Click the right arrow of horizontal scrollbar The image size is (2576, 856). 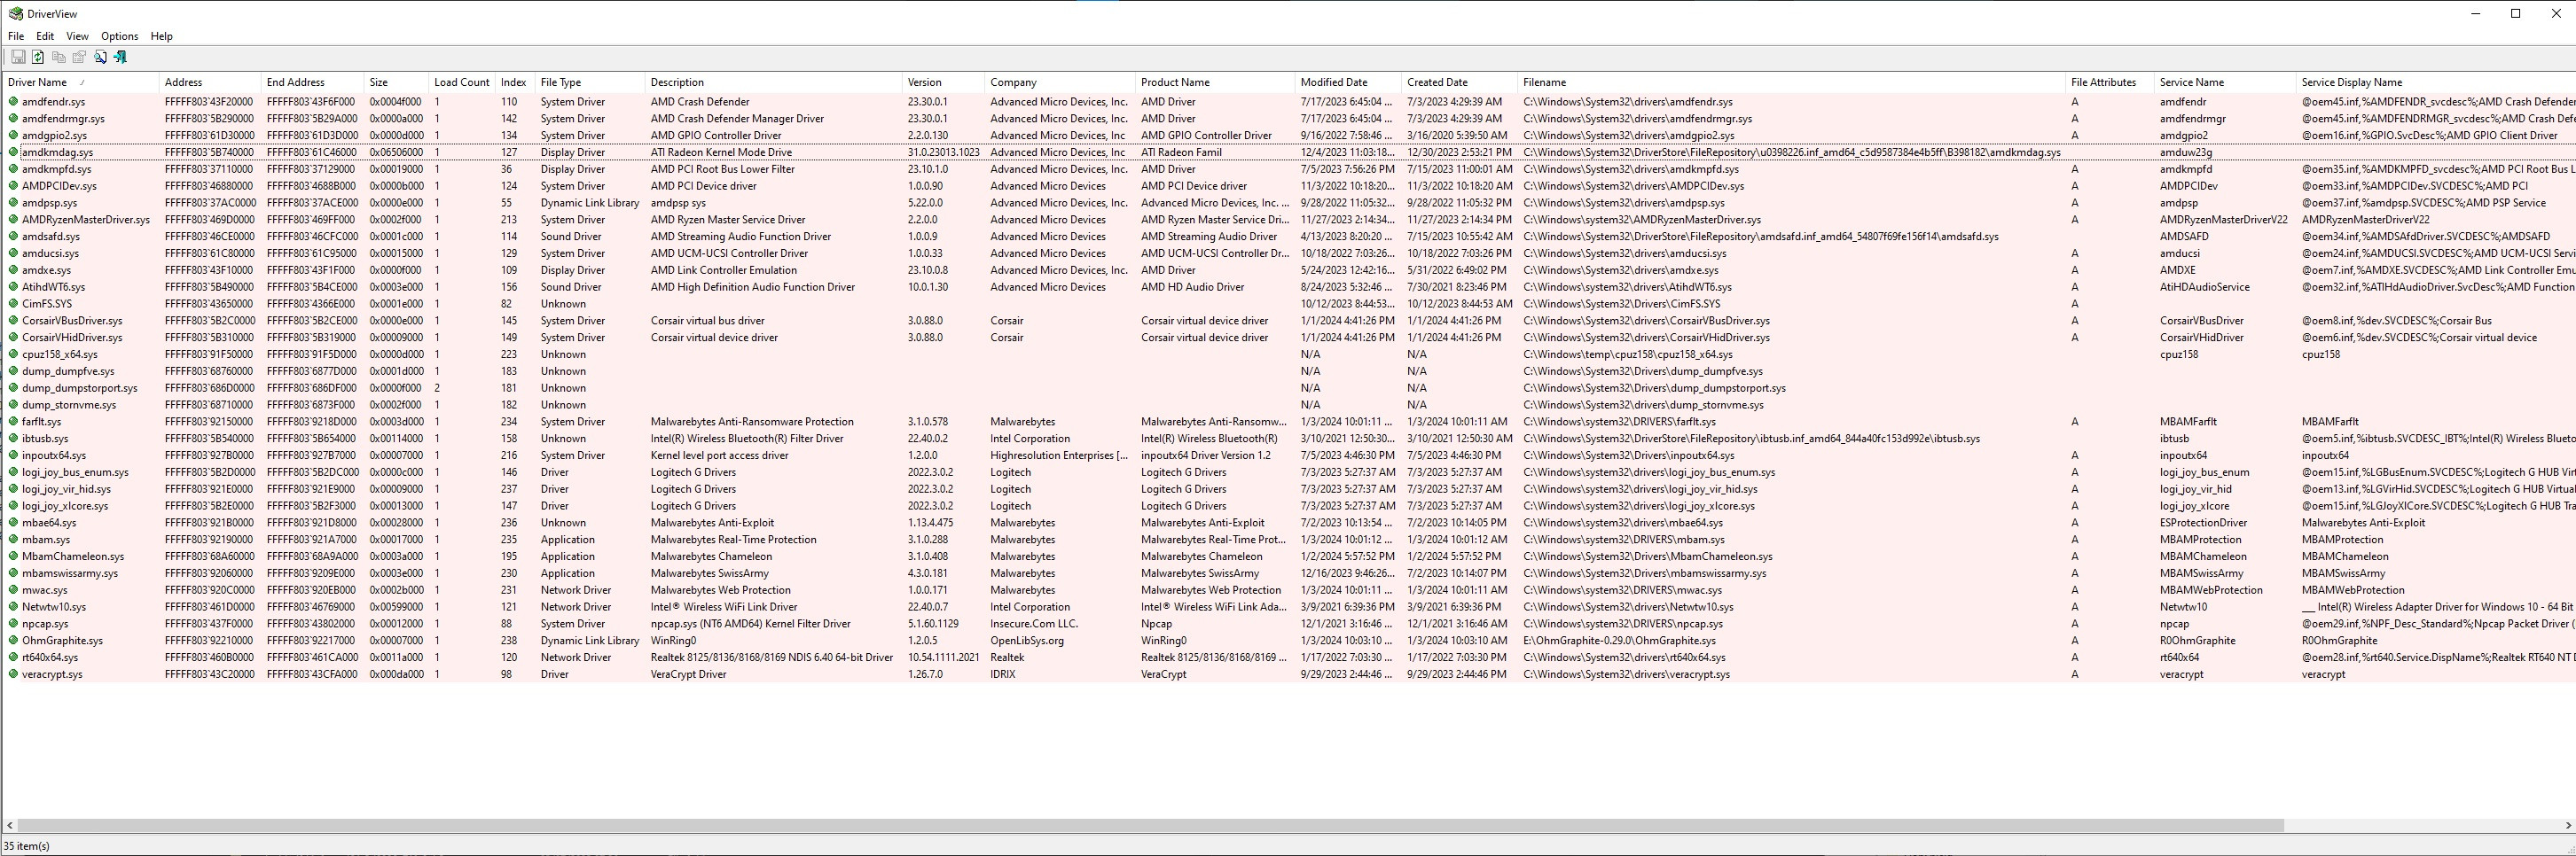point(2568,826)
